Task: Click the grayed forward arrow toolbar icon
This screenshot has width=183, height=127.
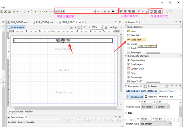Action: pos(51,12)
